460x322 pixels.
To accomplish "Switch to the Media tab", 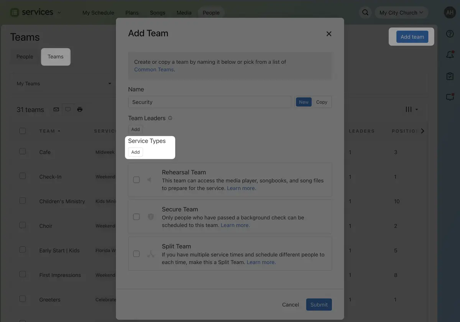I will point(184,13).
